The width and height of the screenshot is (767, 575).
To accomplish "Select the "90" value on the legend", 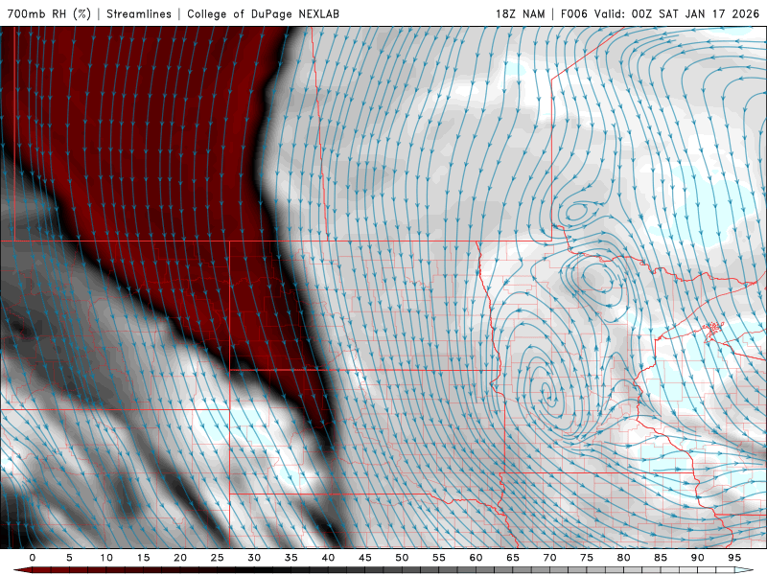I will (x=697, y=558).
